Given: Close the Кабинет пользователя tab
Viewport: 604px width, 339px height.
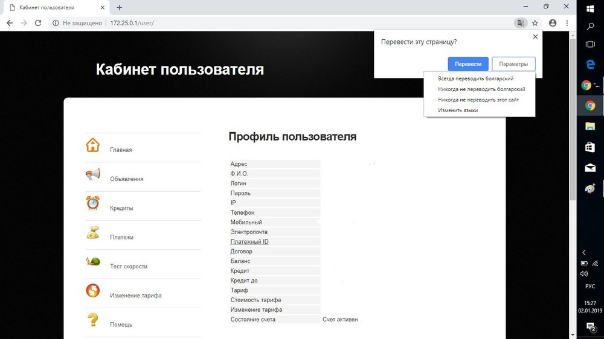Looking at the screenshot, I should [103, 7].
